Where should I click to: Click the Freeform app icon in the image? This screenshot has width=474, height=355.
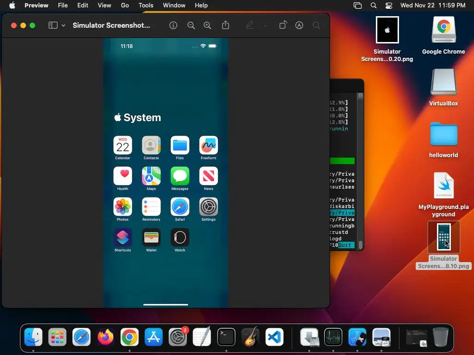click(x=209, y=145)
